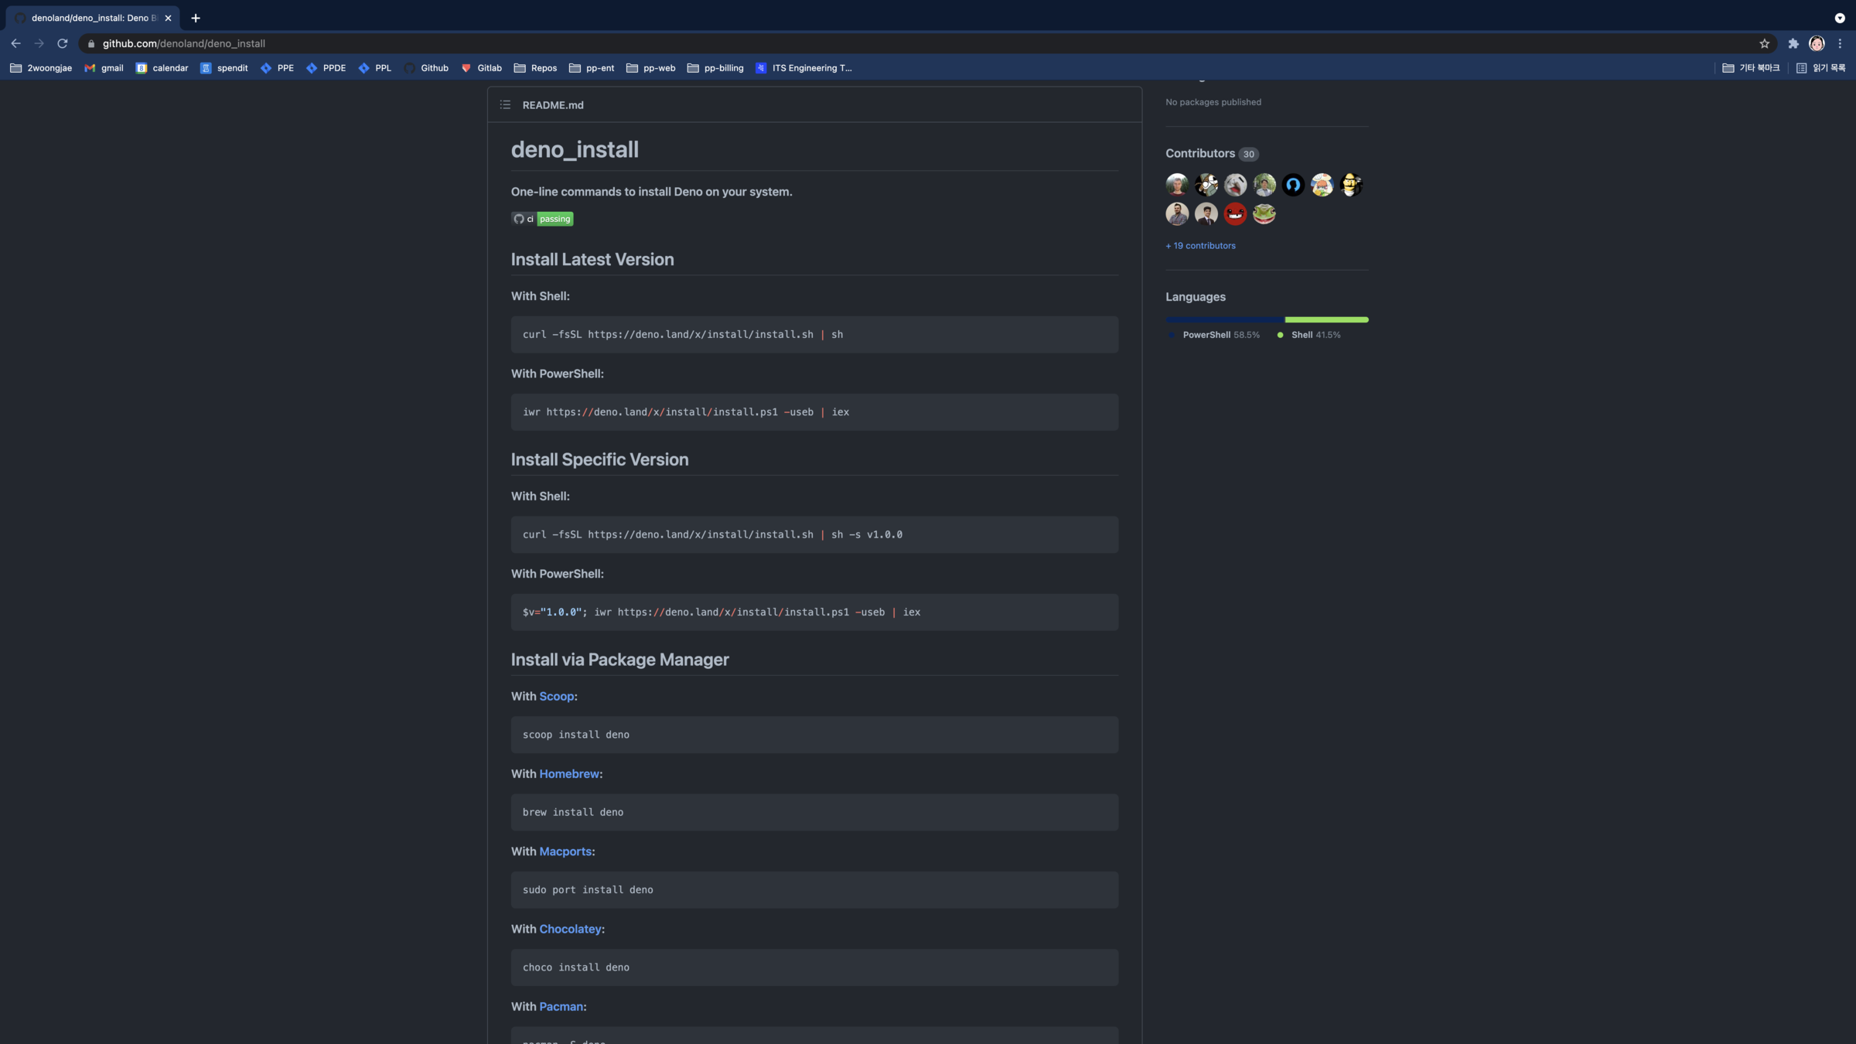Reload the page with the refresh icon

(x=63, y=43)
